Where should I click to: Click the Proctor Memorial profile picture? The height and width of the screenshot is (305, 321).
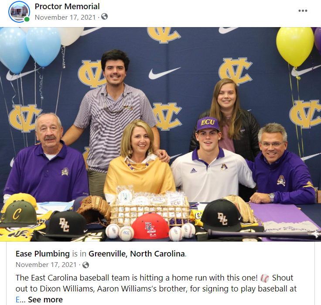(19, 11)
